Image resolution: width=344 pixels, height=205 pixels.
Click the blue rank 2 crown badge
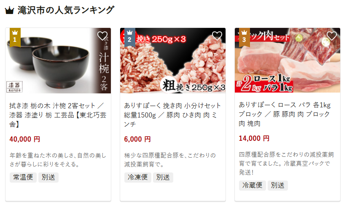[x=130, y=37]
